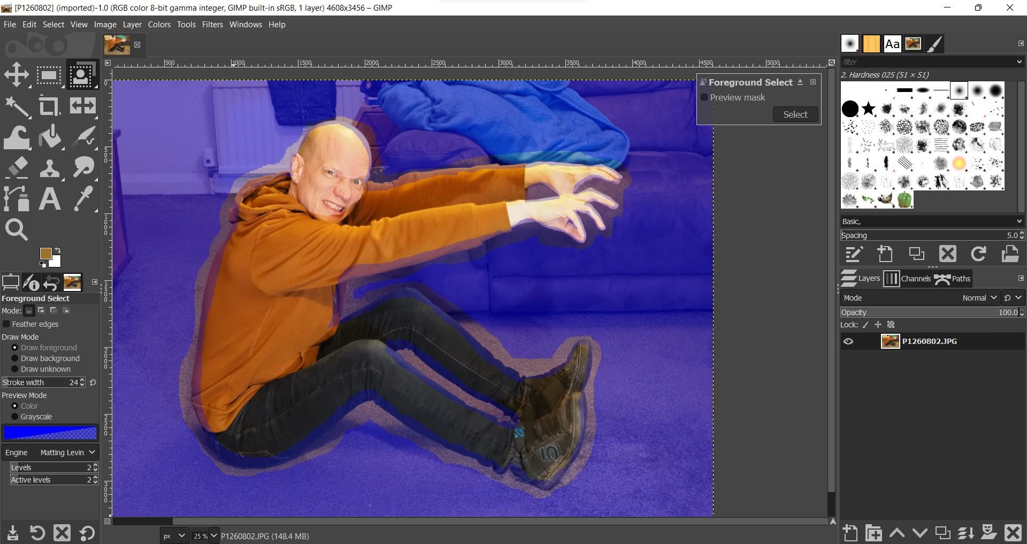Set preview mode to Color
This screenshot has width=1027, height=544.
point(15,406)
